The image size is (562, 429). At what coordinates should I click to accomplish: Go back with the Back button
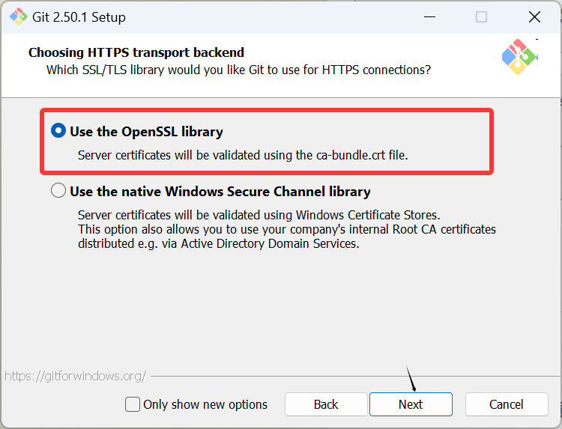click(x=326, y=404)
